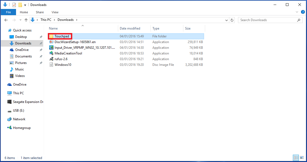
Task: Open the address bar history dropdown
Action: point(226,20)
